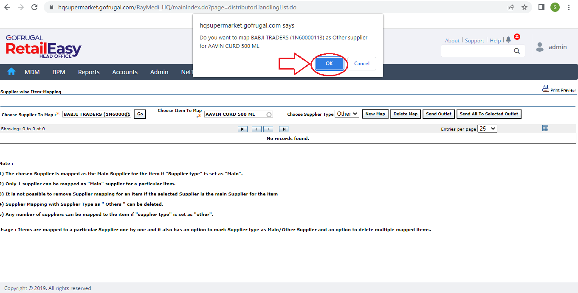Viewport: 578px width, 293px height.
Task: Click the "Showing: 0 to 0 of 0" text
Action: click(x=23, y=129)
